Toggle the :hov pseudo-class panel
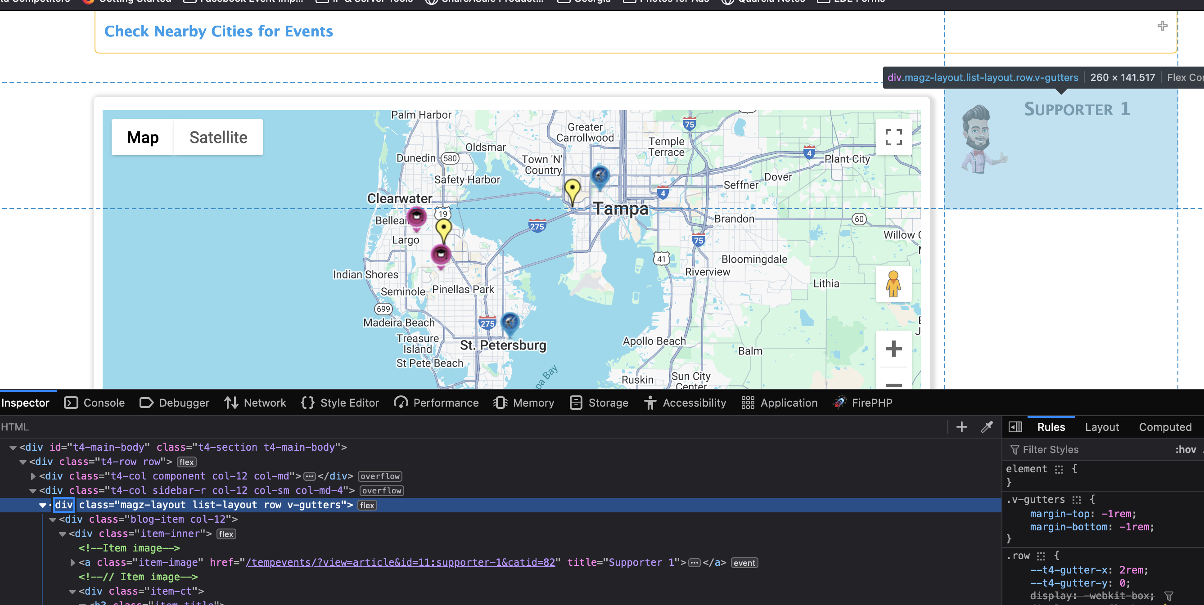This screenshot has height=605, width=1204. [1185, 449]
